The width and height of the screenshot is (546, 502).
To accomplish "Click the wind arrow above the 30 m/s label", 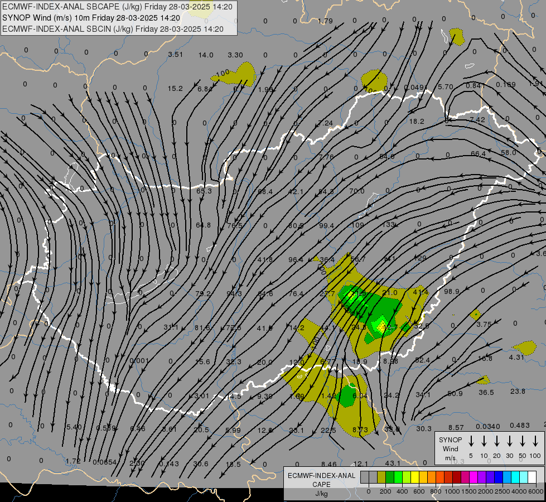I will (x=509, y=441).
